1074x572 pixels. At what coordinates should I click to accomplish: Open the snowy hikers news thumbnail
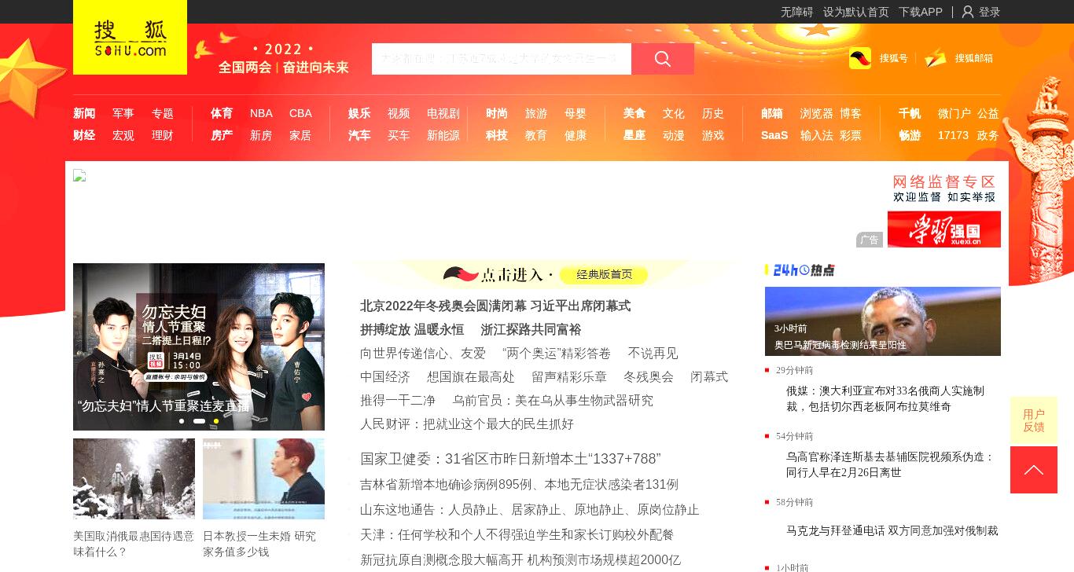click(x=134, y=478)
